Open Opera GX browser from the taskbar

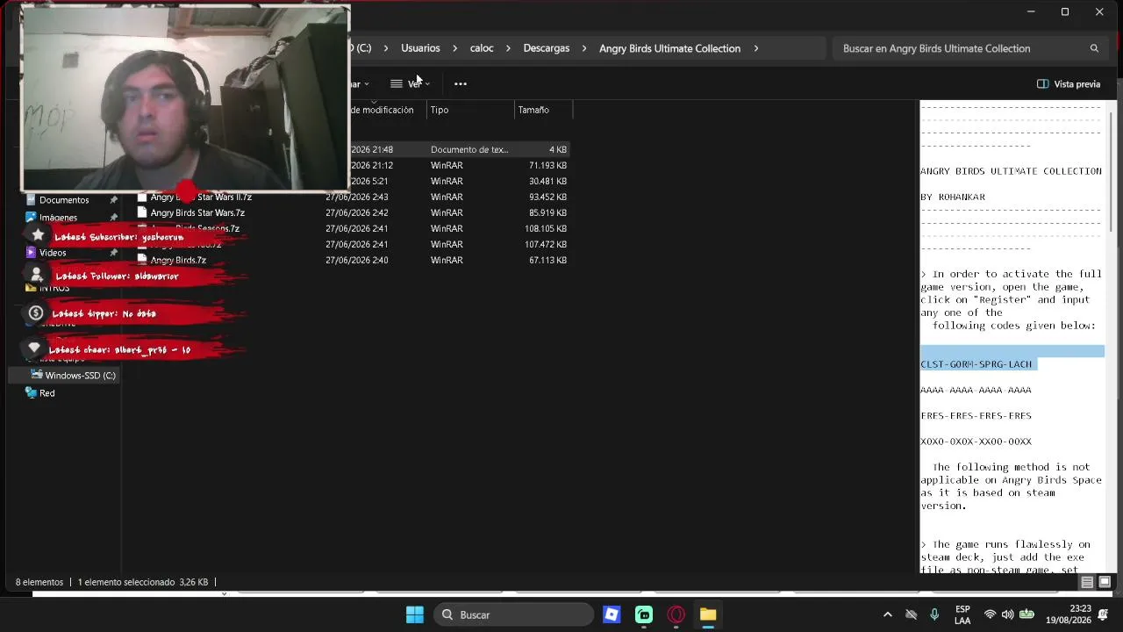click(x=676, y=614)
